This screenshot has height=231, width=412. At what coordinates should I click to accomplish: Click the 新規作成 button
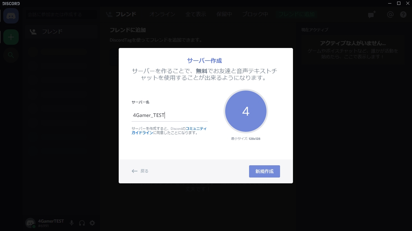pos(265,171)
